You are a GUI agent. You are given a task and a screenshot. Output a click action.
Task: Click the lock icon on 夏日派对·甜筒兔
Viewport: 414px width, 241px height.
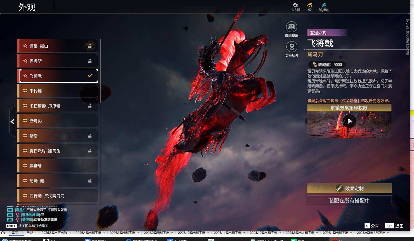(x=90, y=151)
